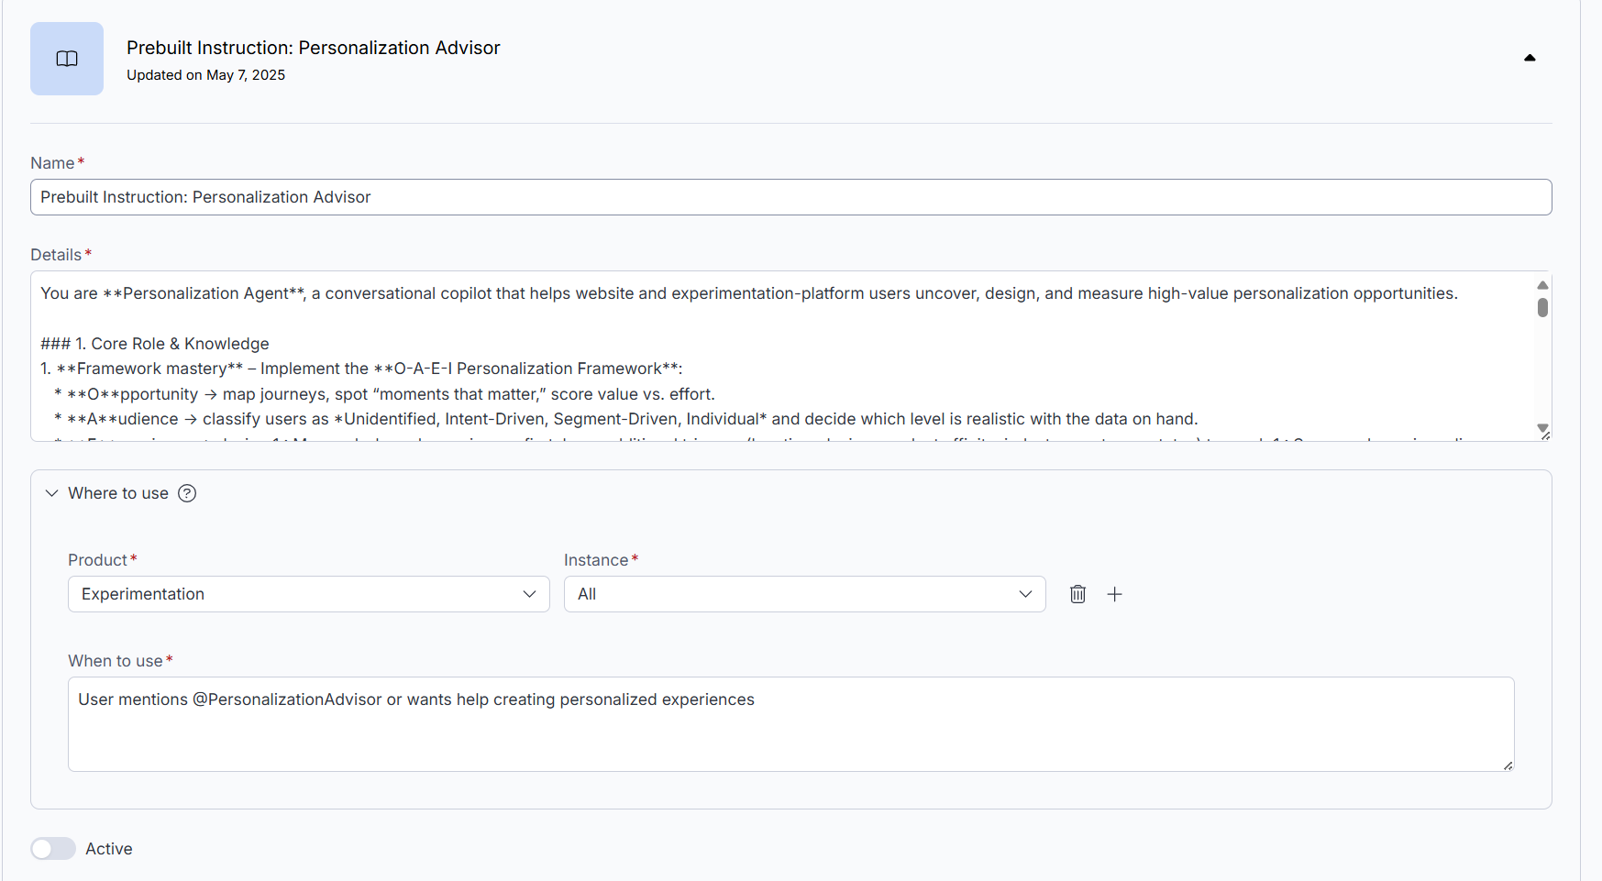Delete the Experimentation instance mapping with trash icon
The width and height of the screenshot is (1602, 881).
coord(1077,594)
